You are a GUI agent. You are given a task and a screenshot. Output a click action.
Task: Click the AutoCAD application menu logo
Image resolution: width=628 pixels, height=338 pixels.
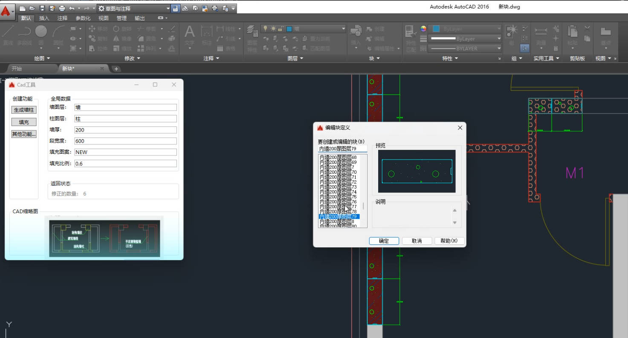(6, 11)
